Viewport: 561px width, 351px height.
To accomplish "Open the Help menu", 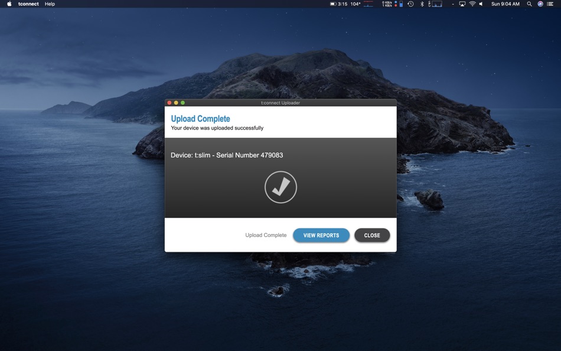I will [50, 4].
